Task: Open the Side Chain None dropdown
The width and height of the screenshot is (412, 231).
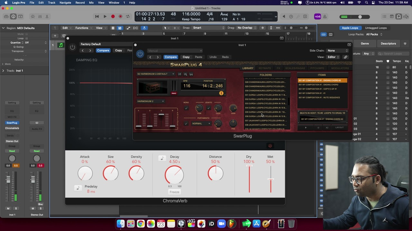Action: [338, 51]
